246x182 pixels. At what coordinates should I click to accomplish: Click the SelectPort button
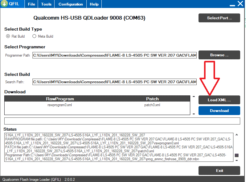pos(219,18)
